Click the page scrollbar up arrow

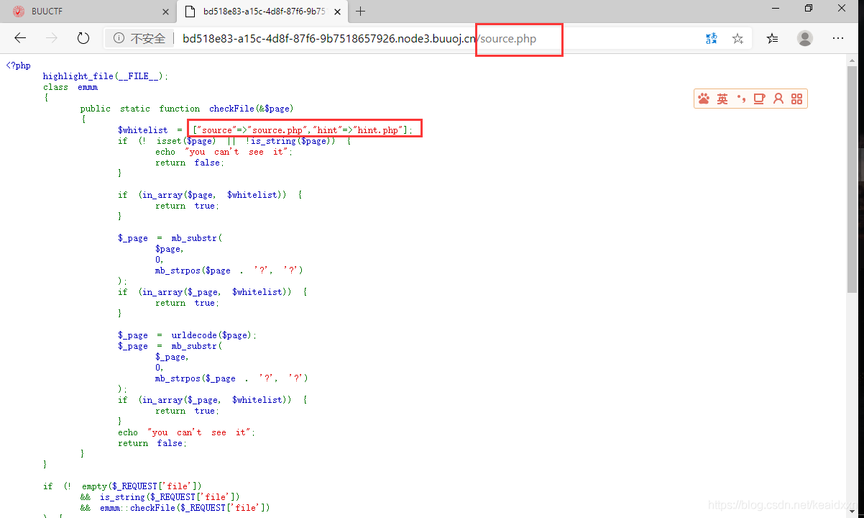pos(852,62)
